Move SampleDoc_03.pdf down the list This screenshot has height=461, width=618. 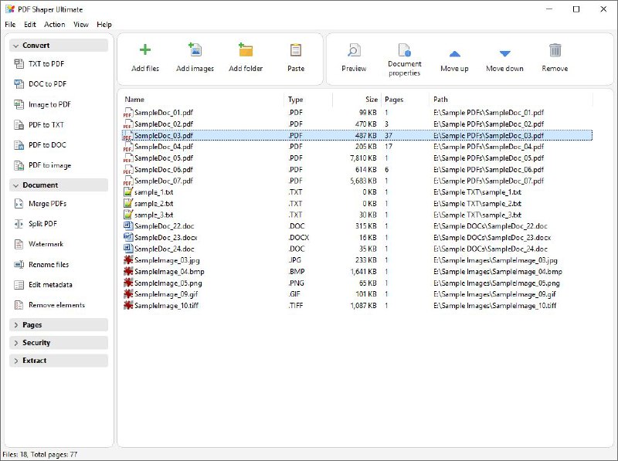click(x=504, y=58)
